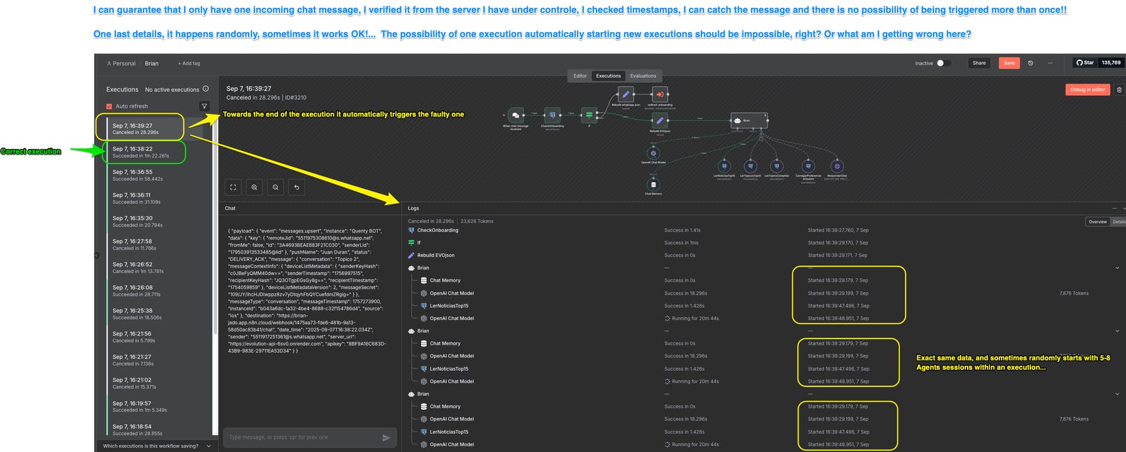Select the LerNoticiasTop15 tool node on canvas
This screenshot has height=452, width=1126.
724,166
